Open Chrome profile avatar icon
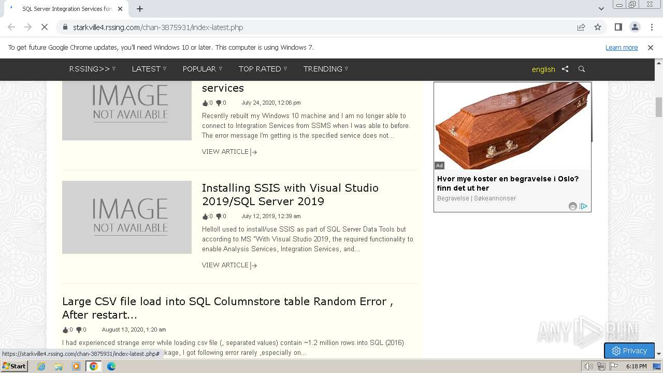This screenshot has width=663, height=373. pos(635,27)
